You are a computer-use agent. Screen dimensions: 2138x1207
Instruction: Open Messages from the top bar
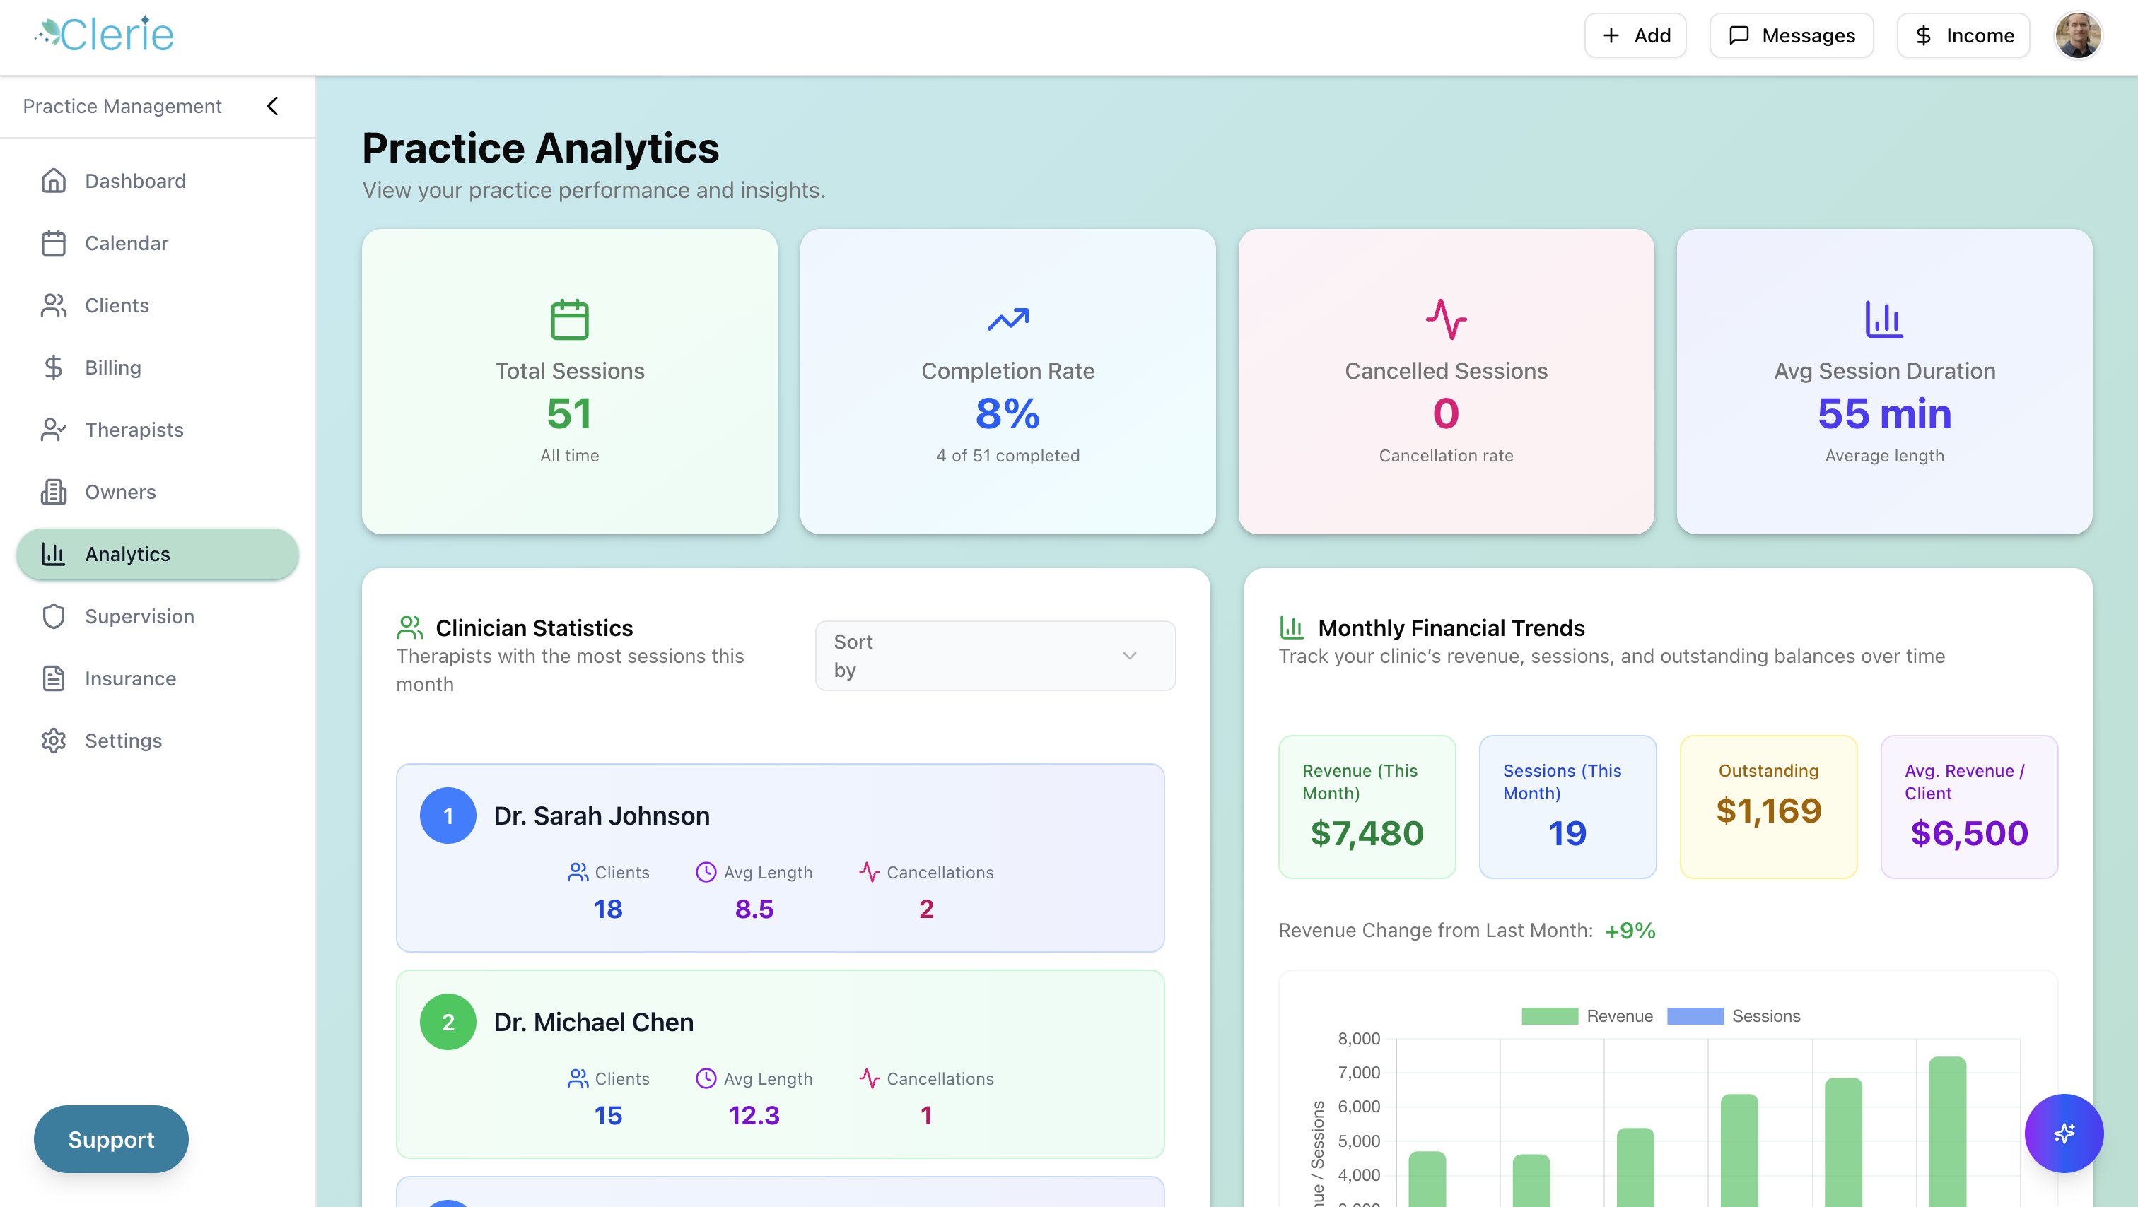[1791, 35]
